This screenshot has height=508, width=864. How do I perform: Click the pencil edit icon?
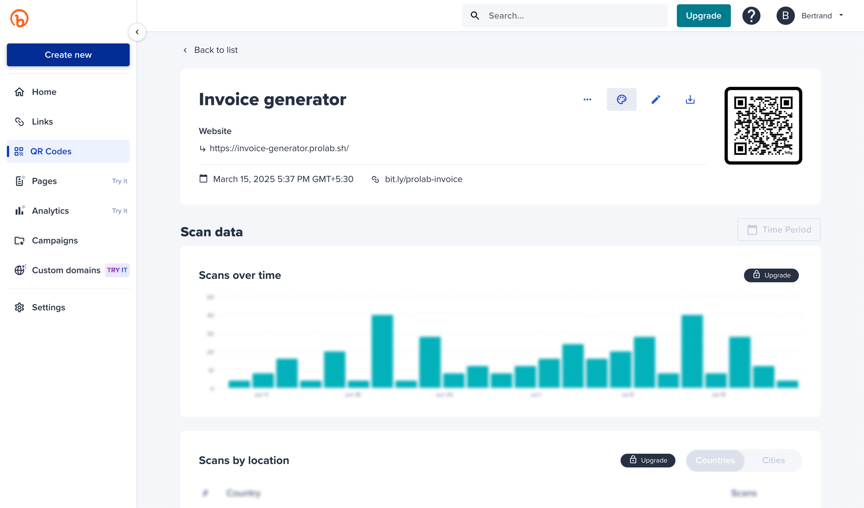[x=656, y=99]
